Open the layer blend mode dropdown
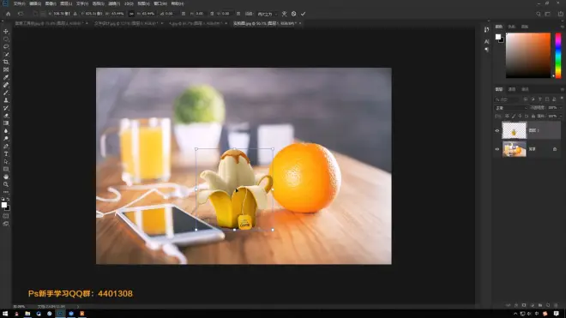This screenshot has height=318, width=566. pyautogui.click(x=511, y=108)
